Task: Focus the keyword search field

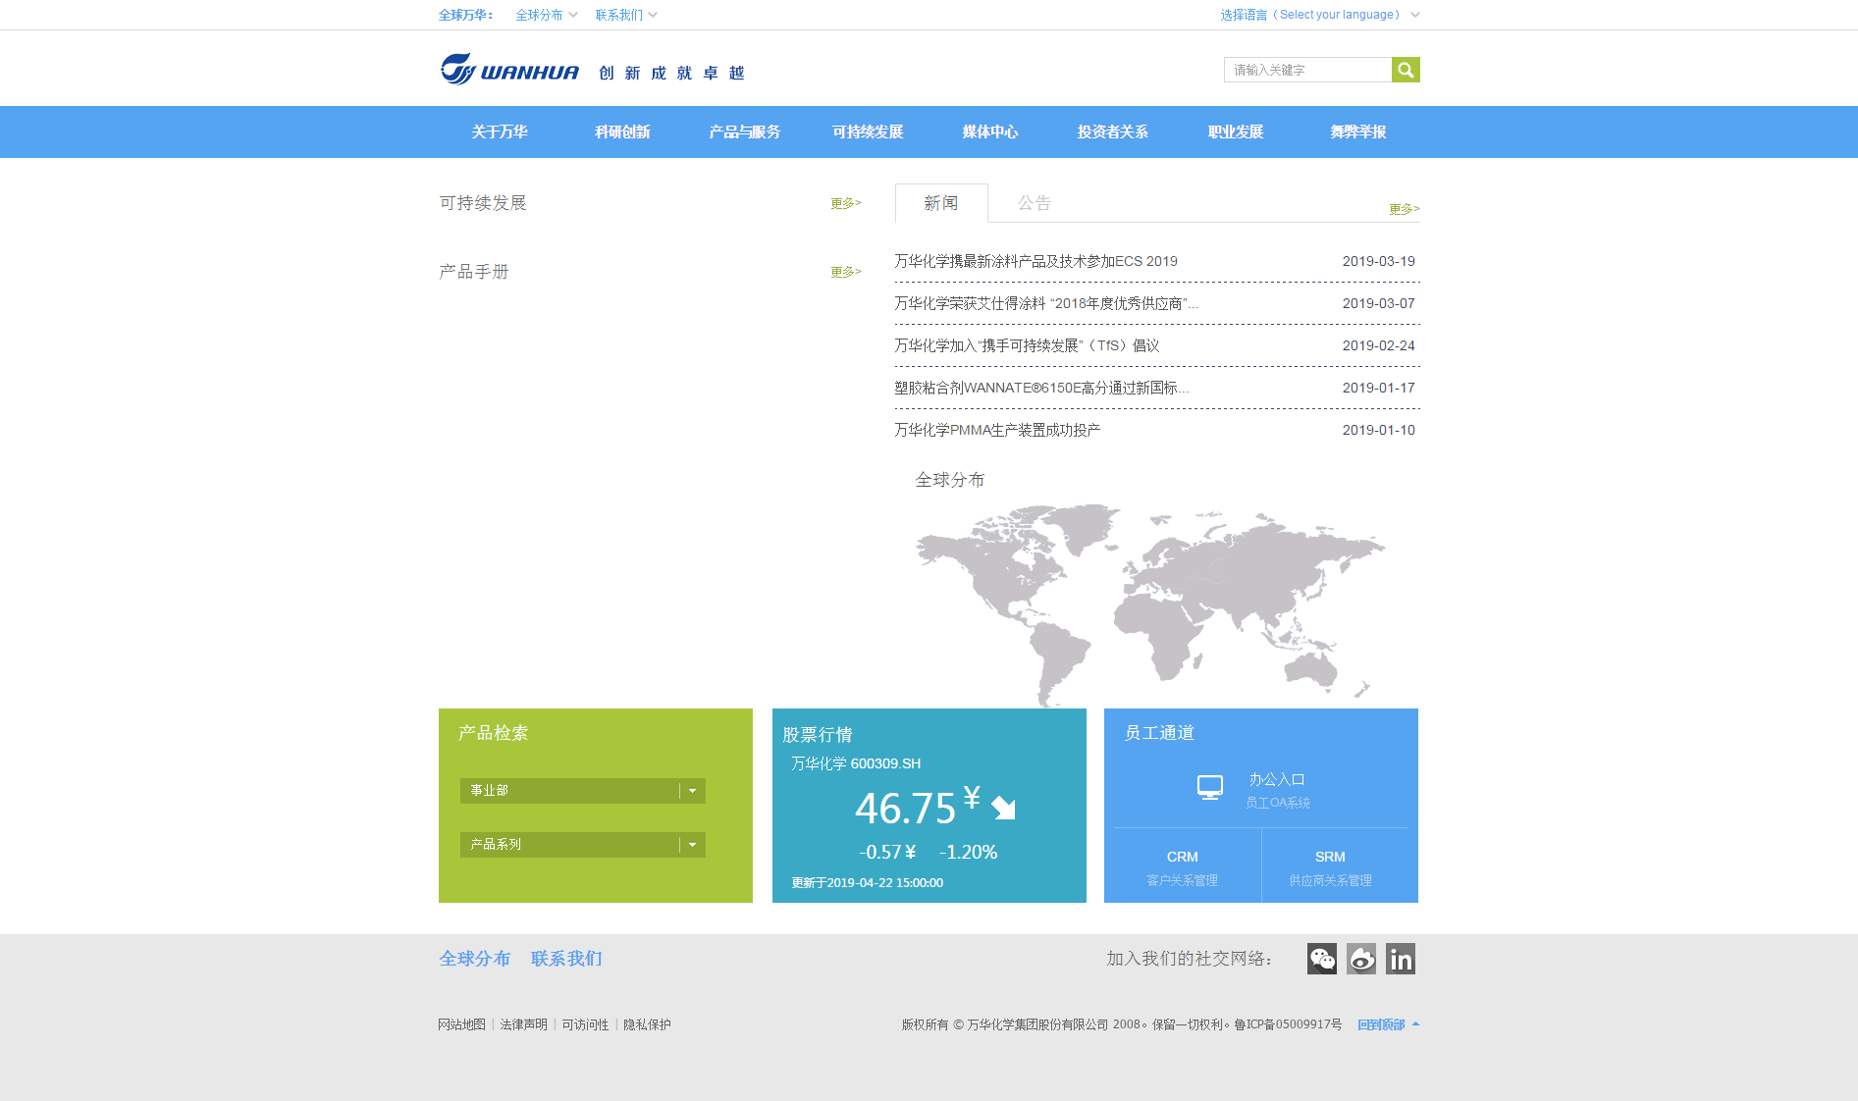Action: [1307, 70]
